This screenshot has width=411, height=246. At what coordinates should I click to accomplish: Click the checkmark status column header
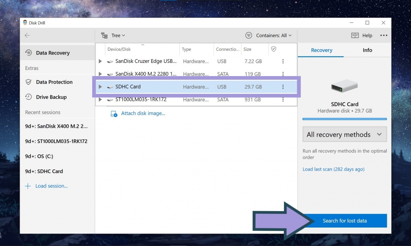click(274, 49)
